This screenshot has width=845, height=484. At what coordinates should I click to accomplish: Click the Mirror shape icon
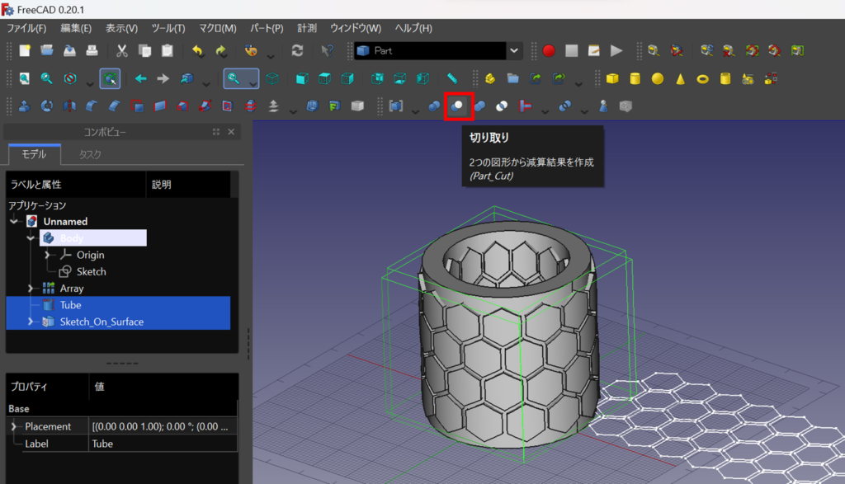69,106
